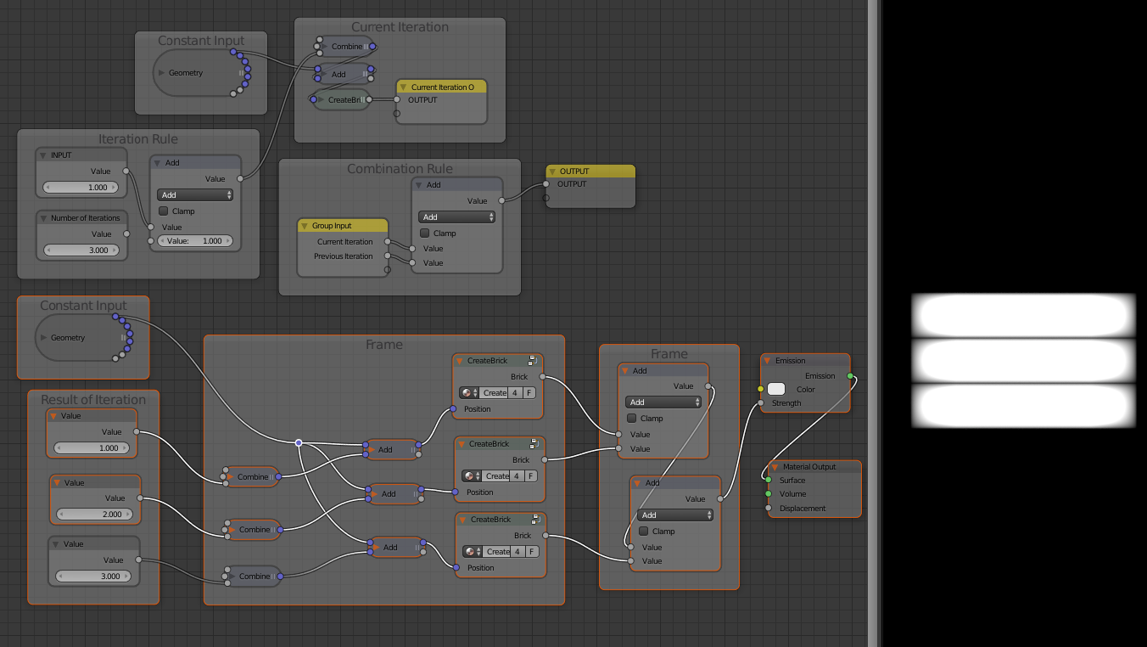Expand collapsed Combine node in Current Iteration frame
The image size is (1147, 647).
click(325, 47)
